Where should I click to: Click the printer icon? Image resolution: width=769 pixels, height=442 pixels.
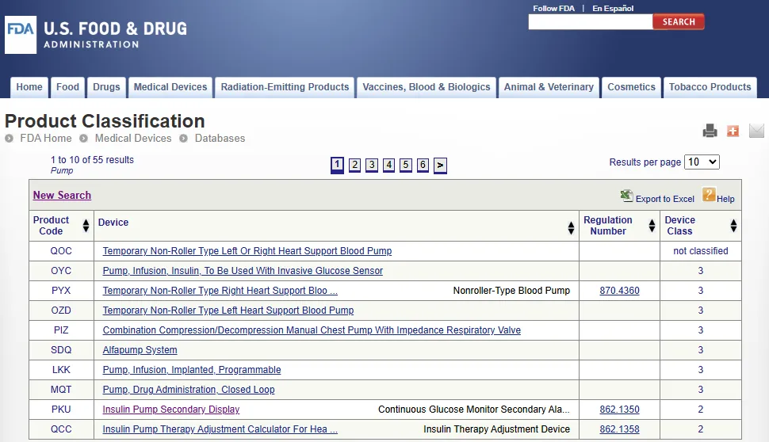(710, 131)
